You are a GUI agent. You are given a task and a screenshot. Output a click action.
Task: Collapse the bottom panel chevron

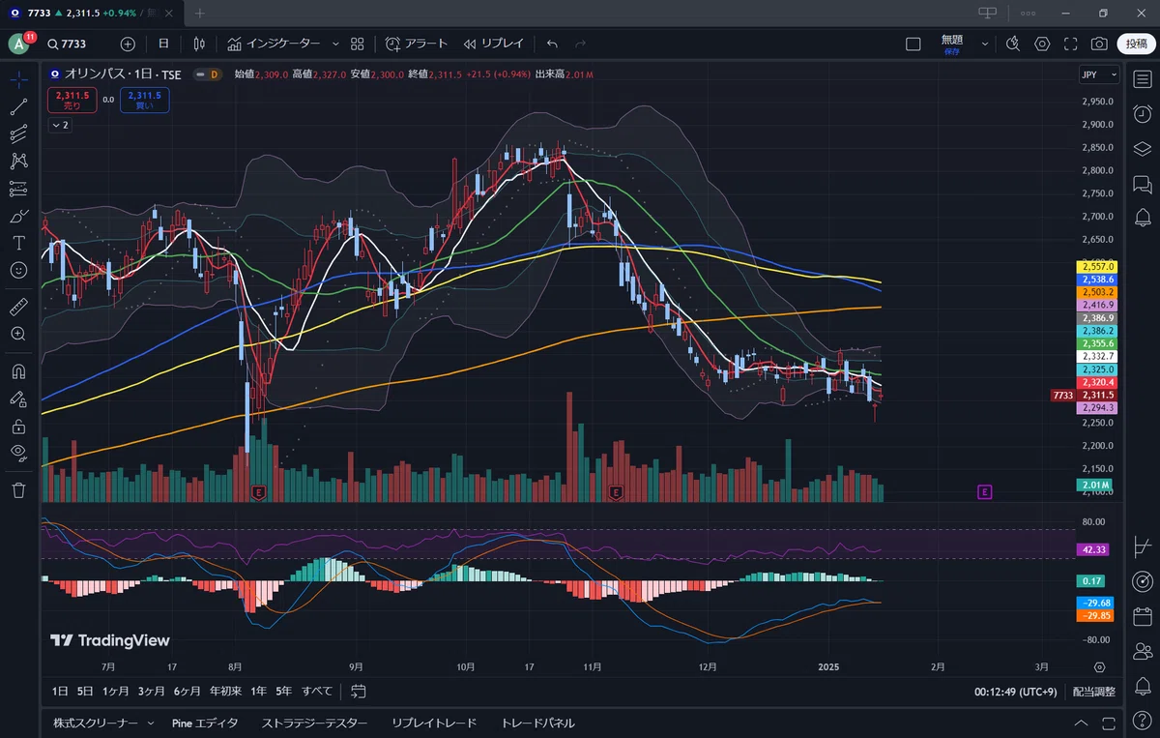pyautogui.click(x=1082, y=723)
